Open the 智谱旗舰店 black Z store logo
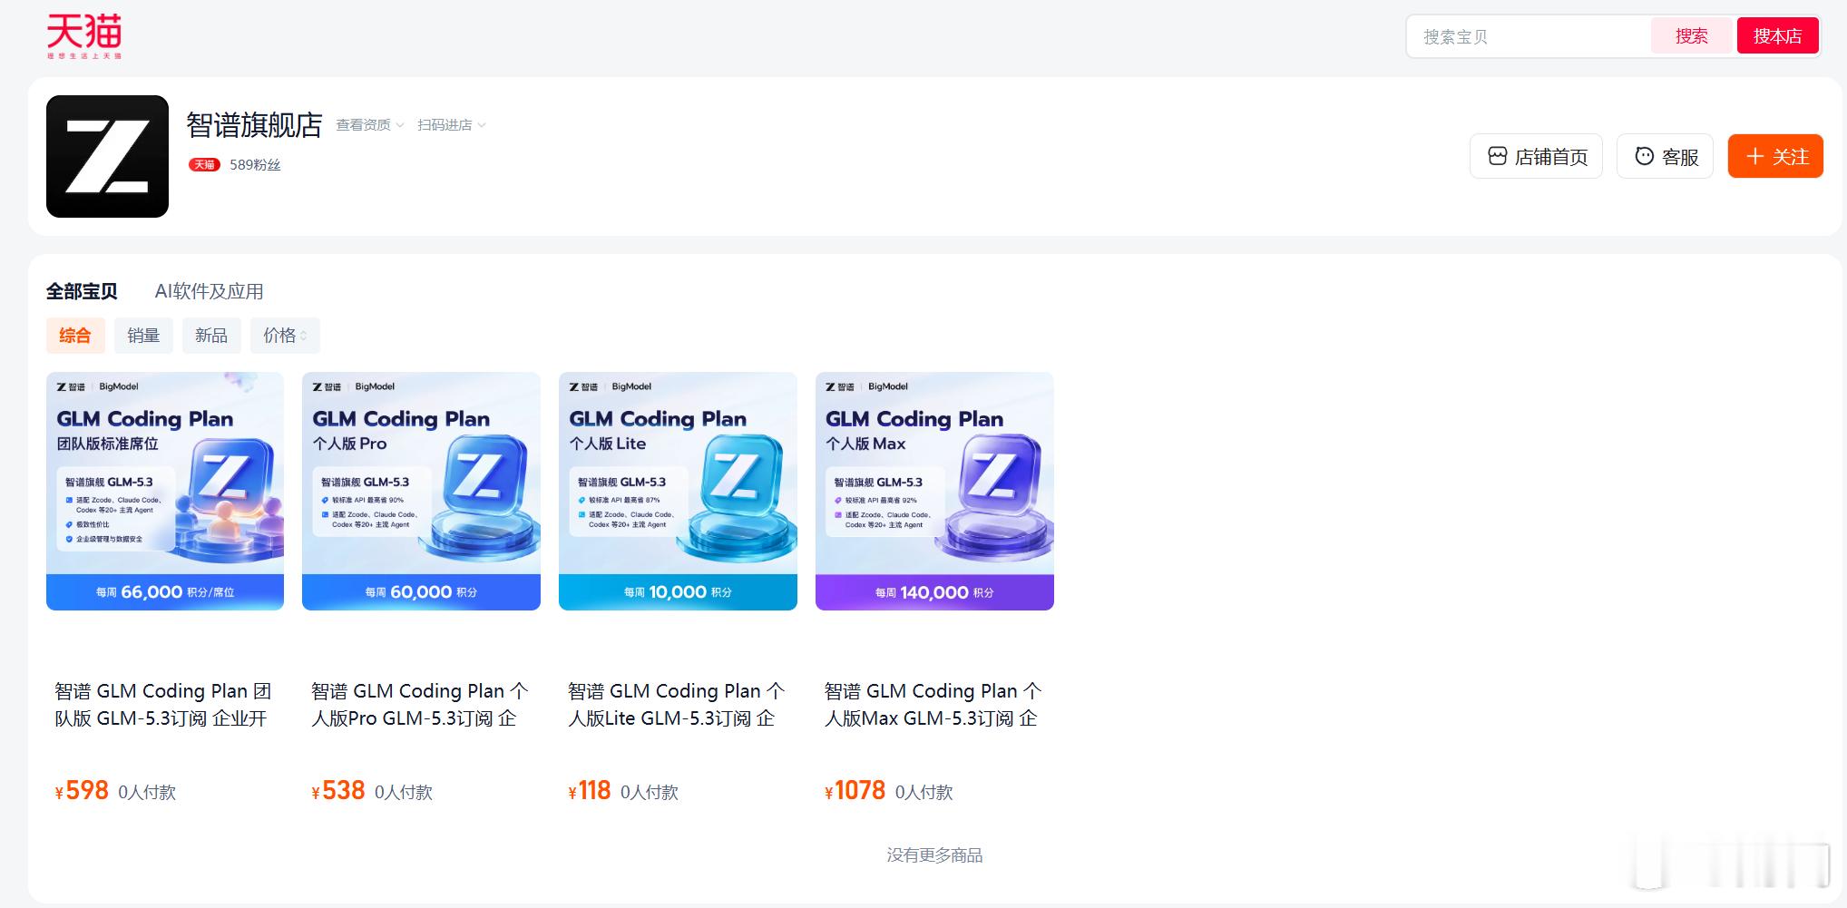Screen dimensions: 1847x908 tap(107, 156)
